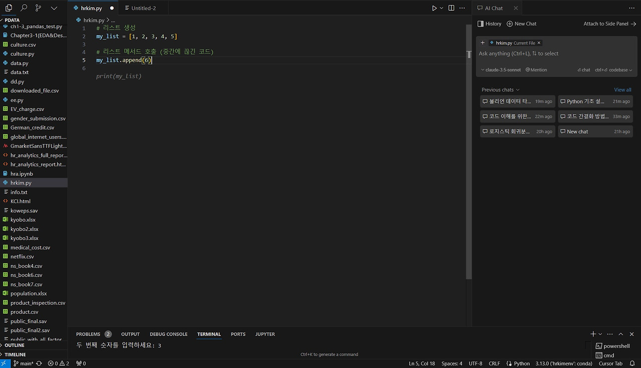
Task: Open the Cursor Tab status item
Action: [x=610, y=363]
